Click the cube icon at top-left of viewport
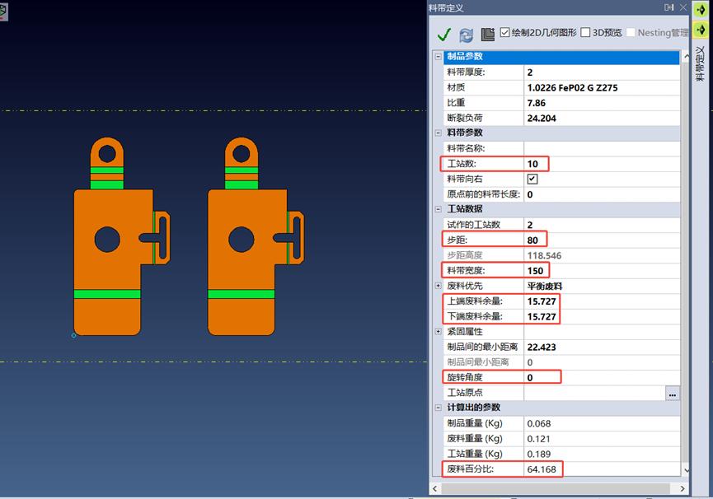The width and height of the screenshot is (713, 499). tap(3, 11)
